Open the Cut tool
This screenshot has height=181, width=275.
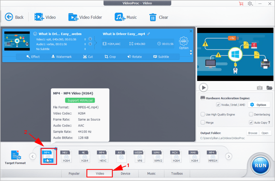point(88,57)
